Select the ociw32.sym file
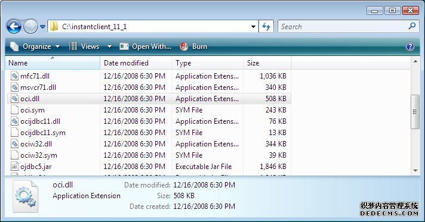425x222 pixels. click(x=39, y=155)
